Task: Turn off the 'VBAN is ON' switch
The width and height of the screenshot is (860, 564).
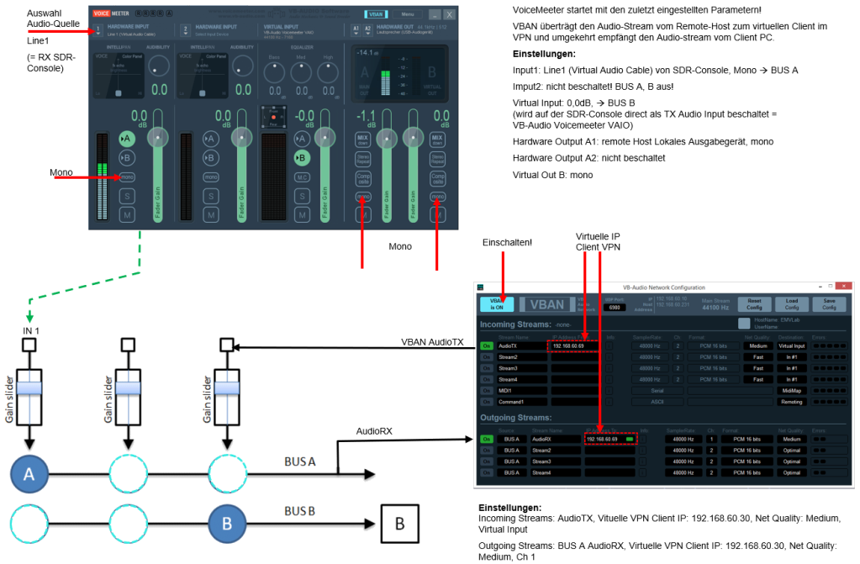Action: tap(494, 304)
